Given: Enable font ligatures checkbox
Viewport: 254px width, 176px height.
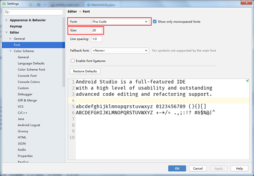Looking at the screenshot, I should pyautogui.click(x=72, y=61).
